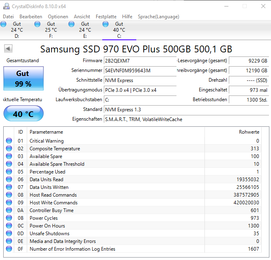Click status orb for Available Spare row
The width and height of the screenshot is (271, 260).
coord(9,156)
